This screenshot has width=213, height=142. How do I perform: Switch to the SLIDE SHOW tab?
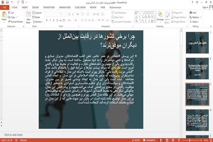[x=80, y=7]
